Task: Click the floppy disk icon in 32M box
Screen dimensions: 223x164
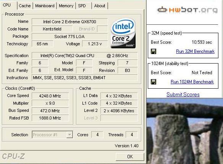Action: coord(154,51)
